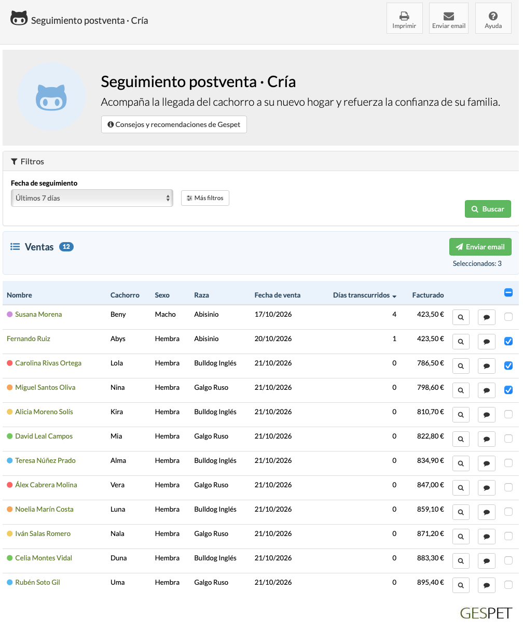The width and height of the screenshot is (523, 634).
Task: Check the box for Susana Morena
Action: tap(508, 317)
